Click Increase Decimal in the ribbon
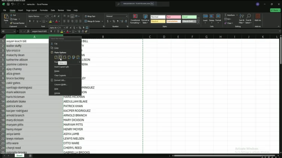Screen dimensions: 282x158 tap(122, 21)
